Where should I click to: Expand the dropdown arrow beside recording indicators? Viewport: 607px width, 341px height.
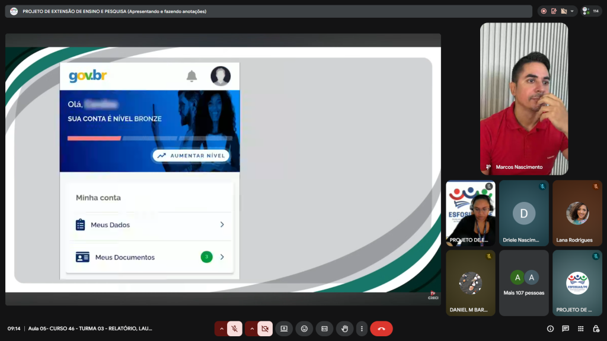(x=573, y=11)
